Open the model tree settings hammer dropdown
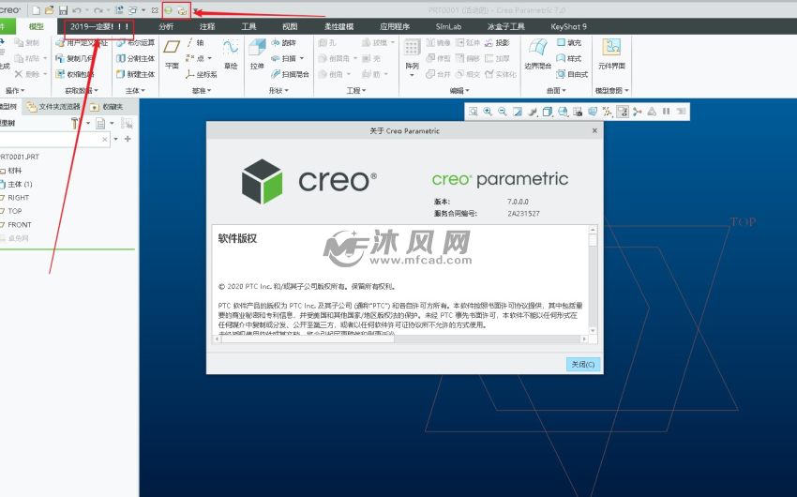 click(88, 123)
